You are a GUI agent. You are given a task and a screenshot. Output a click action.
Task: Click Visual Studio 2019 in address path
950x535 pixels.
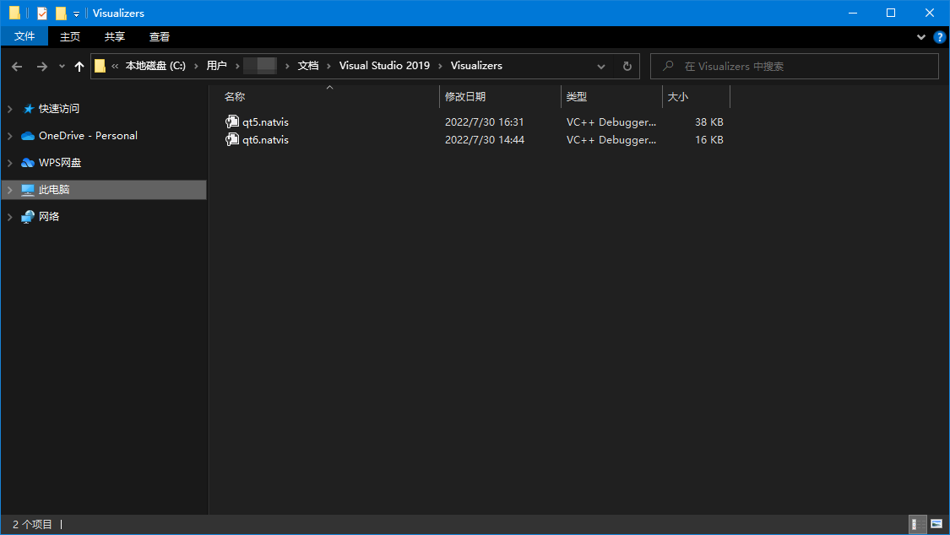click(384, 66)
